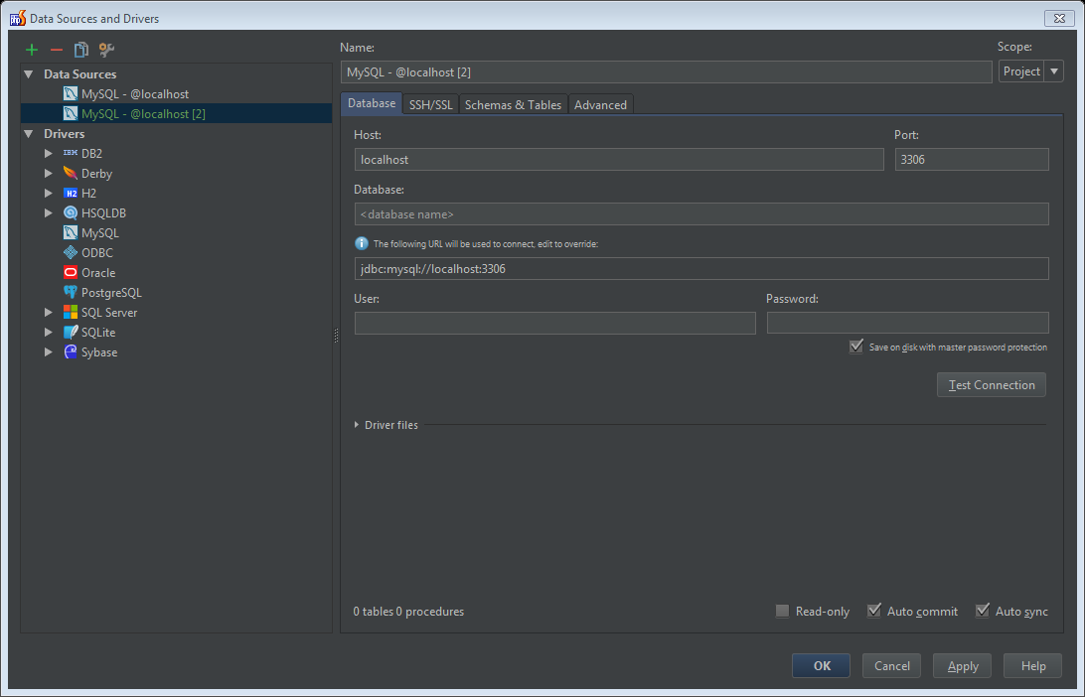
Task: Collapse the Drivers tree node
Action: coord(29,133)
